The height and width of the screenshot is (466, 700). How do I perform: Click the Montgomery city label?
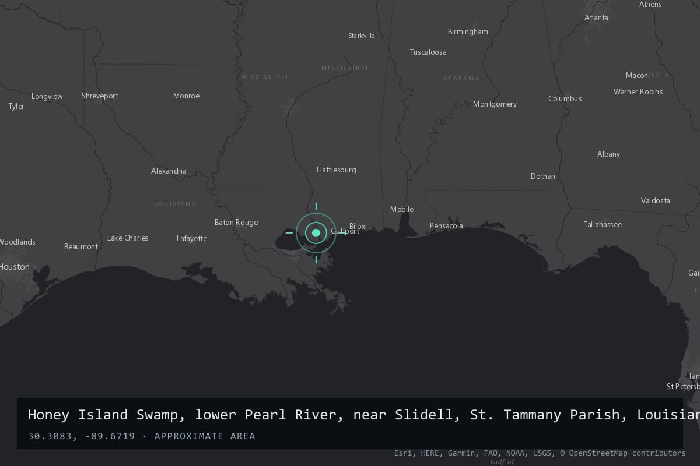[x=495, y=104]
